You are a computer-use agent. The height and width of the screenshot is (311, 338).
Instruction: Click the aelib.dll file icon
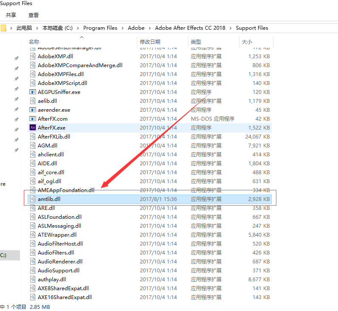(x=33, y=101)
